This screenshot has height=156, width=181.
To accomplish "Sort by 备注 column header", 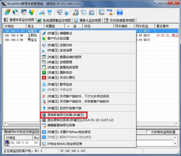I will 35,26.
